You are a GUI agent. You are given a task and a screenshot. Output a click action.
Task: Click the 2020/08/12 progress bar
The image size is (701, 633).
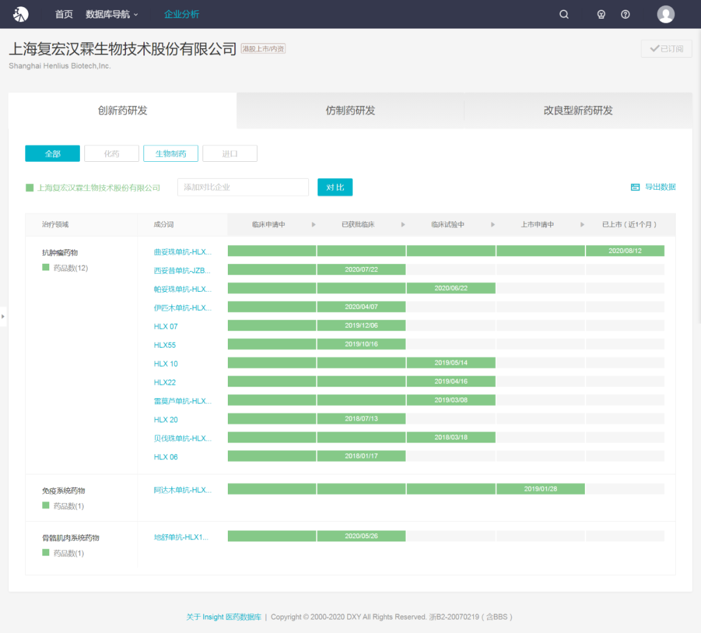625,251
